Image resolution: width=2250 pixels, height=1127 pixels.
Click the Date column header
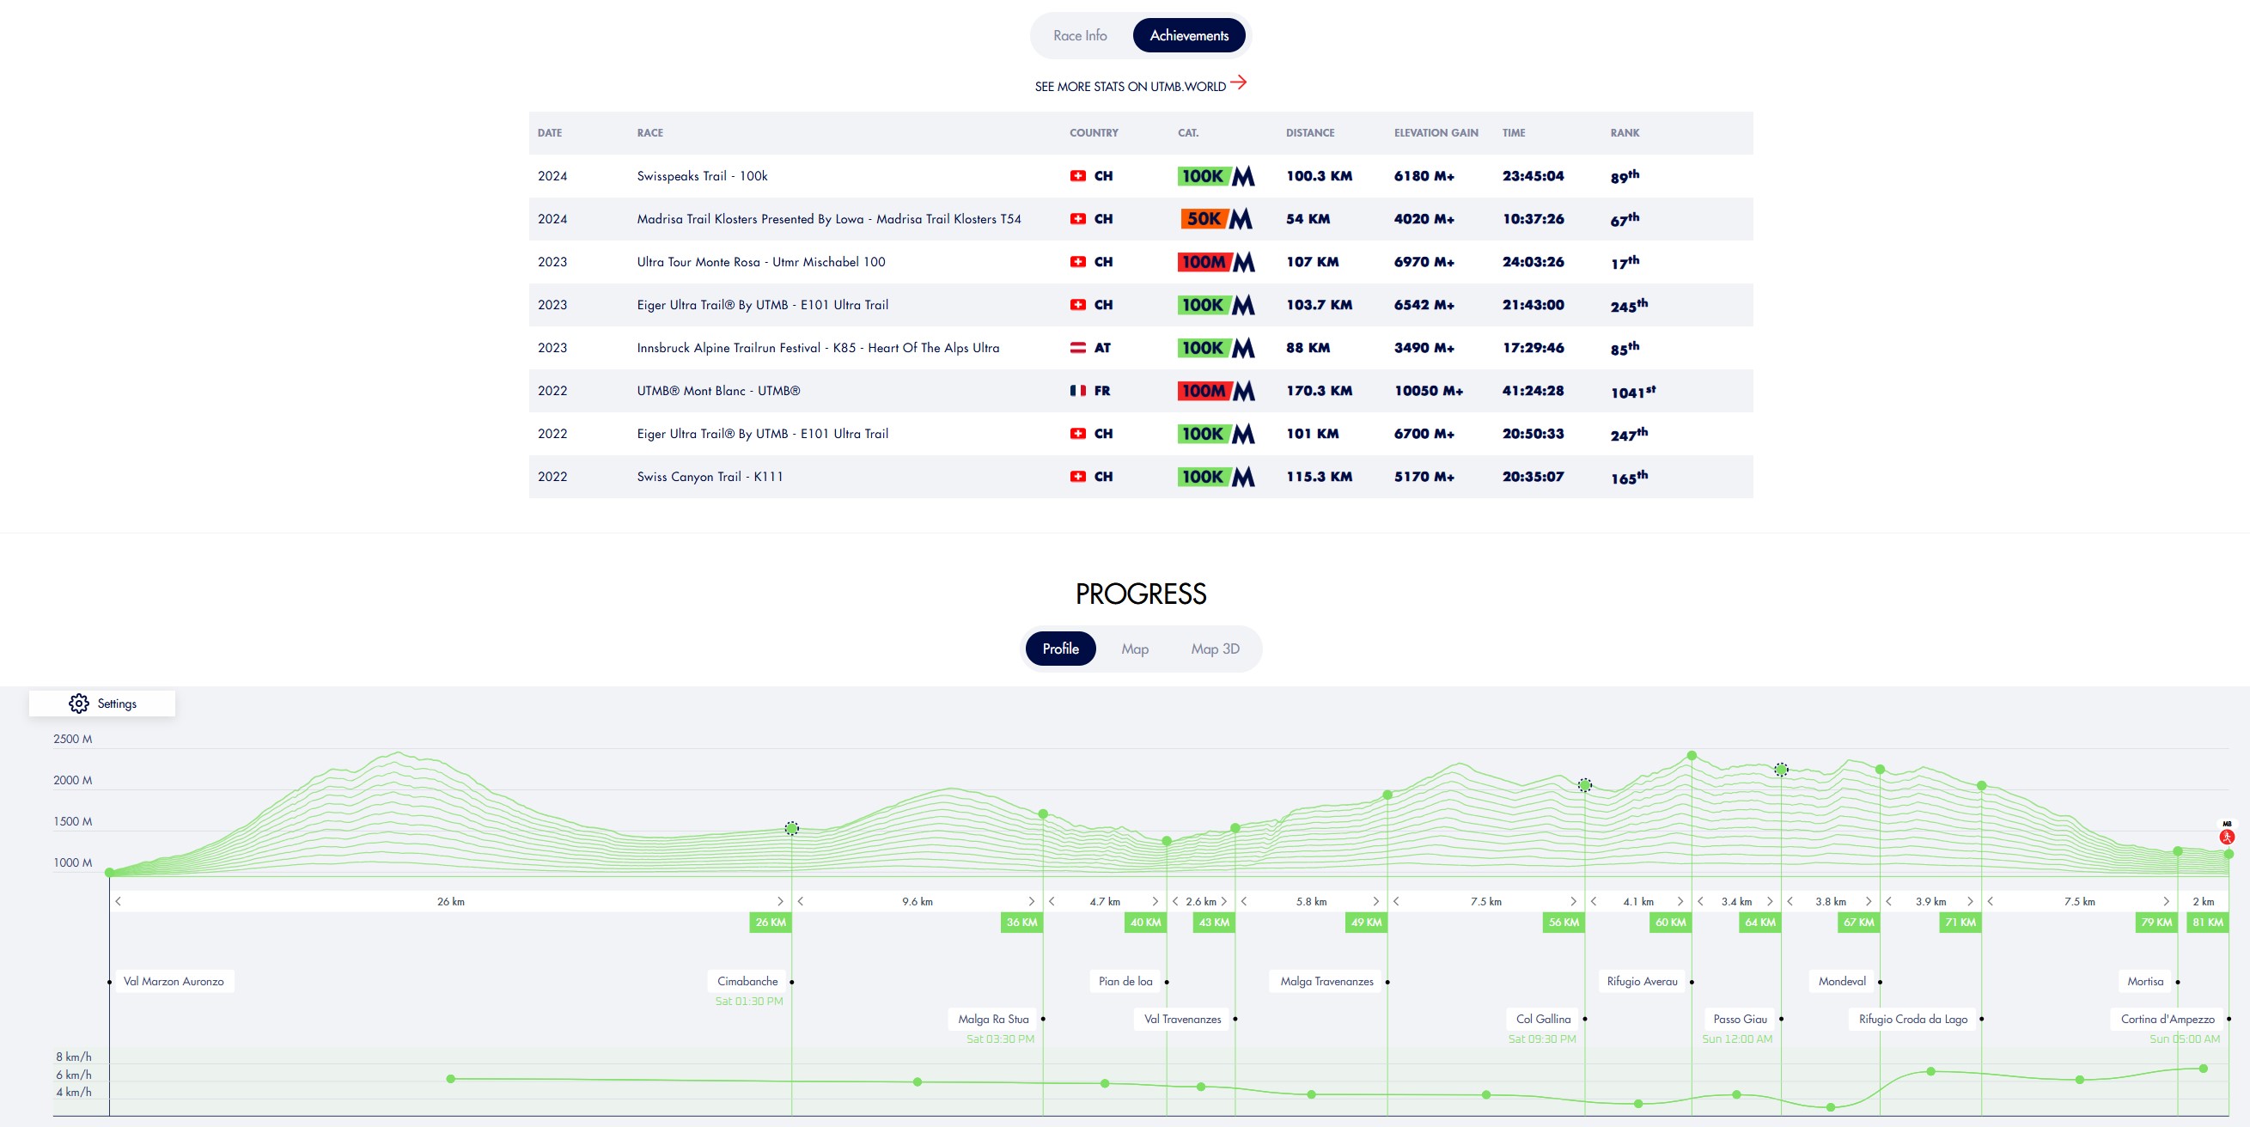549,133
